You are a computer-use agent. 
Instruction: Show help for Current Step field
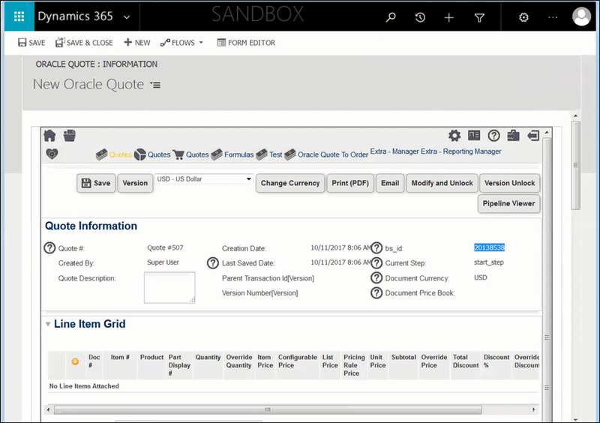click(376, 263)
